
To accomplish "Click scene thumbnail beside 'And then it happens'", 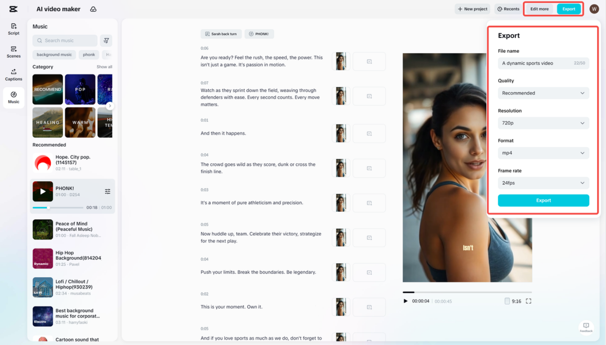I will pyautogui.click(x=341, y=134).
